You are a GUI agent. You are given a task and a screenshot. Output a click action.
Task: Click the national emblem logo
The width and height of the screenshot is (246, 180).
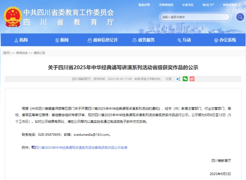[x=13, y=16]
